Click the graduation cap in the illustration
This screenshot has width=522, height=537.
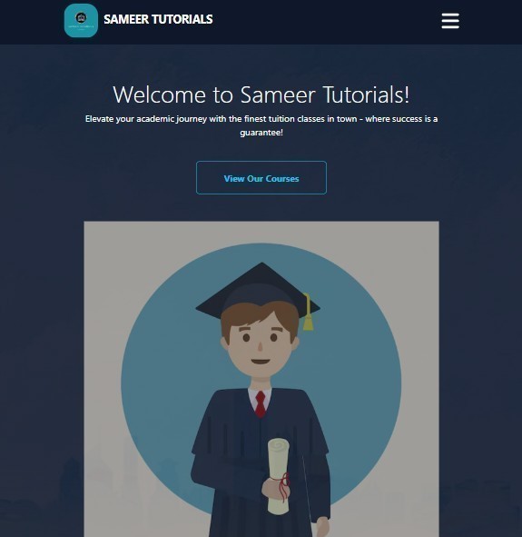pyautogui.click(x=259, y=289)
